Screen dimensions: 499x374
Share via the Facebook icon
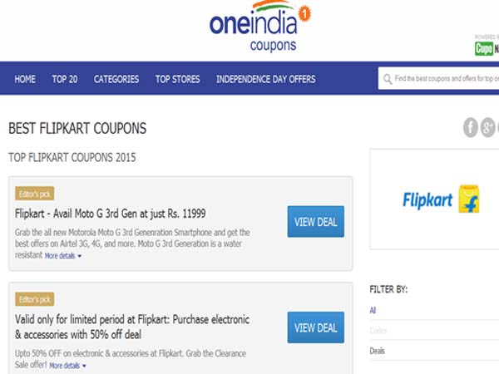pyautogui.click(x=471, y=127)
